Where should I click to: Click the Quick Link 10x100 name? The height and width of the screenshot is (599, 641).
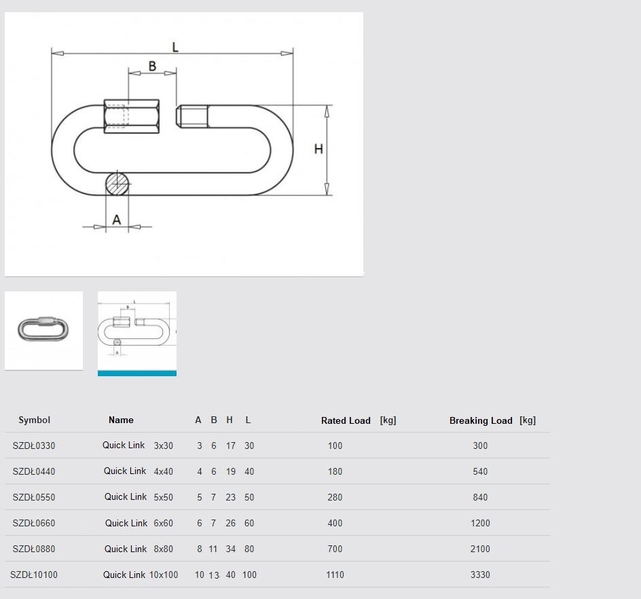point(141,575)
